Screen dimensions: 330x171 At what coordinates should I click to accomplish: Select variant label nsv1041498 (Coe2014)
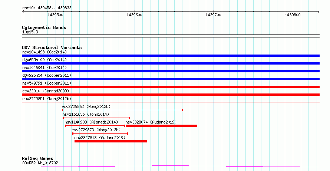tap(44, 52)
